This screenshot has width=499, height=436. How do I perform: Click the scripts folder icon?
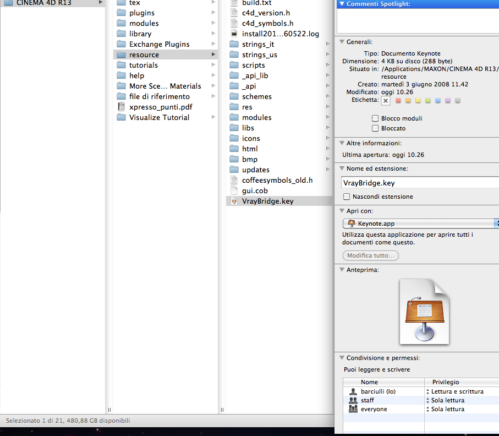234,66
